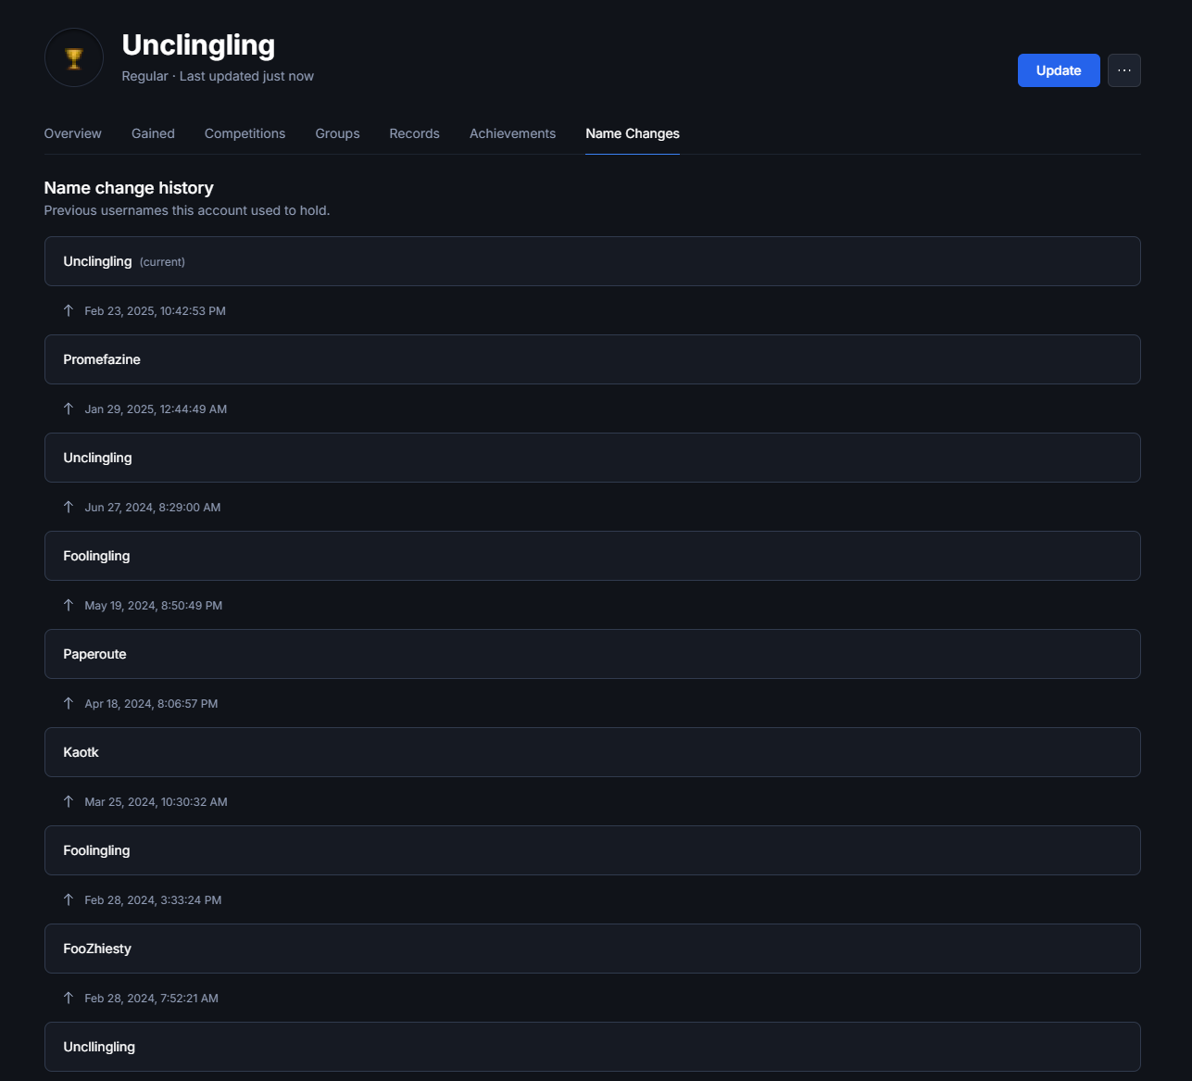Click the arrow icon beside Apr 18, 2024
1192x1081 pixels.
coord(69,703)
